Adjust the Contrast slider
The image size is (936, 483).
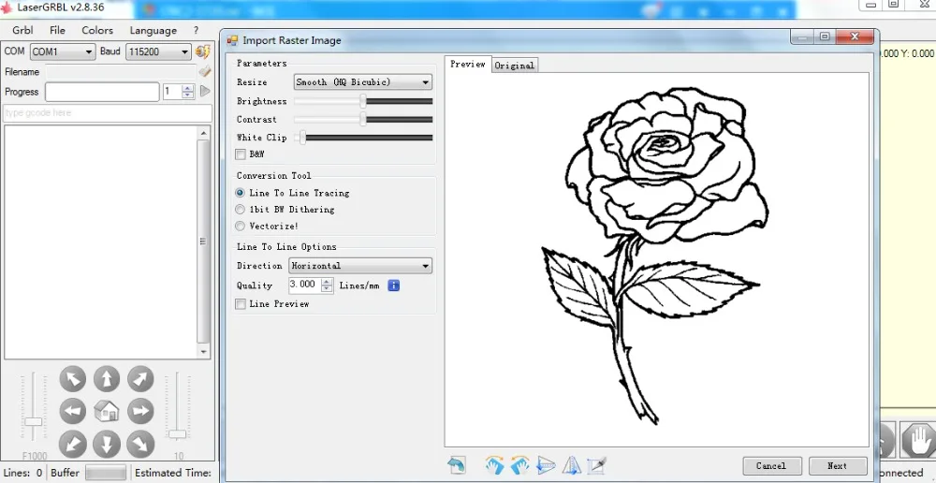click(363, 120)
